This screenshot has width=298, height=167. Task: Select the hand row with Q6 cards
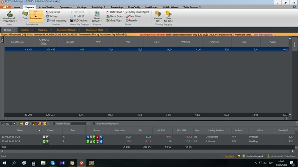coord(147,137)
